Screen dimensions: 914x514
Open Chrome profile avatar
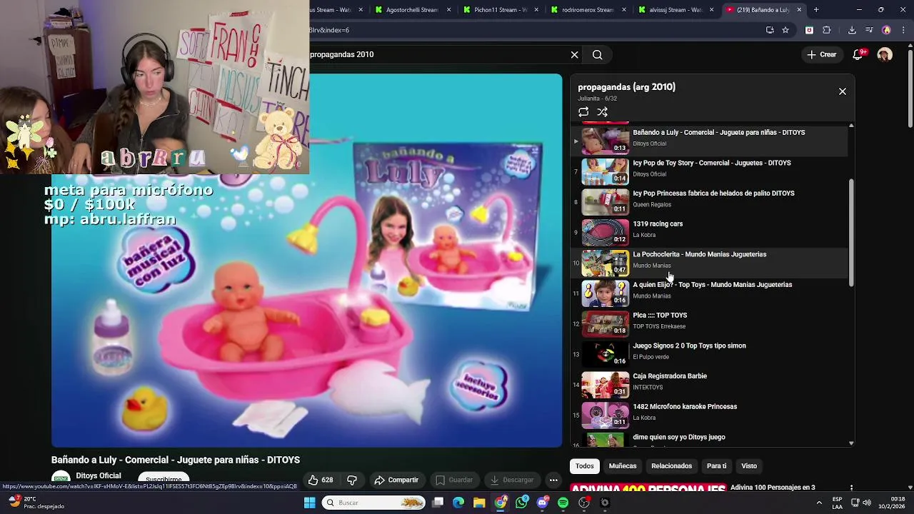coord(886,30)
